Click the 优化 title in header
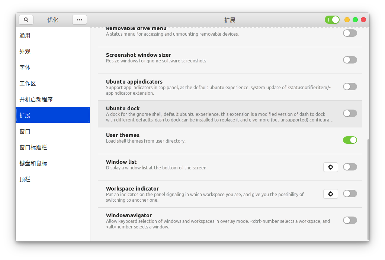 tap(53, 20)
